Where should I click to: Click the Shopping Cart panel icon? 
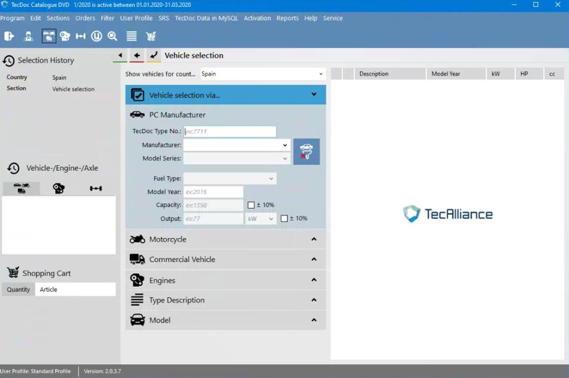tap(13, 272)
